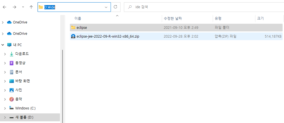Viewport: 284px width, 123px height.
Task: Open address bar history dropdown
Action: (106, 7)
